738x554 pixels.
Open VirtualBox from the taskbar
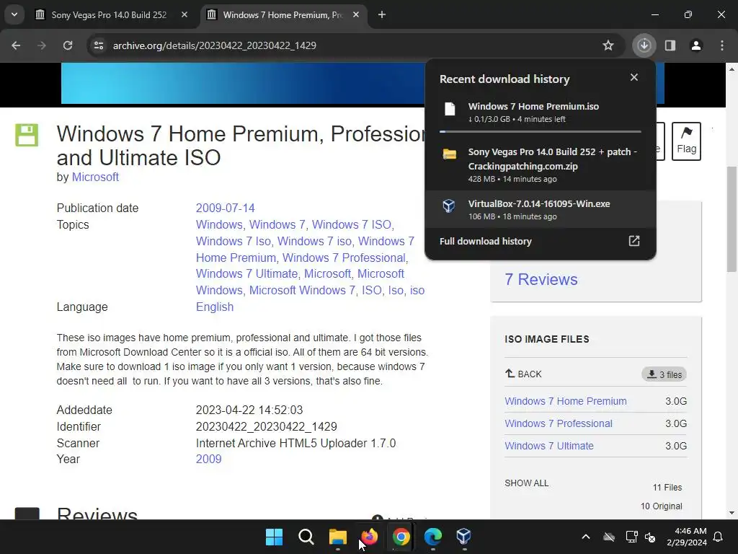464,537
